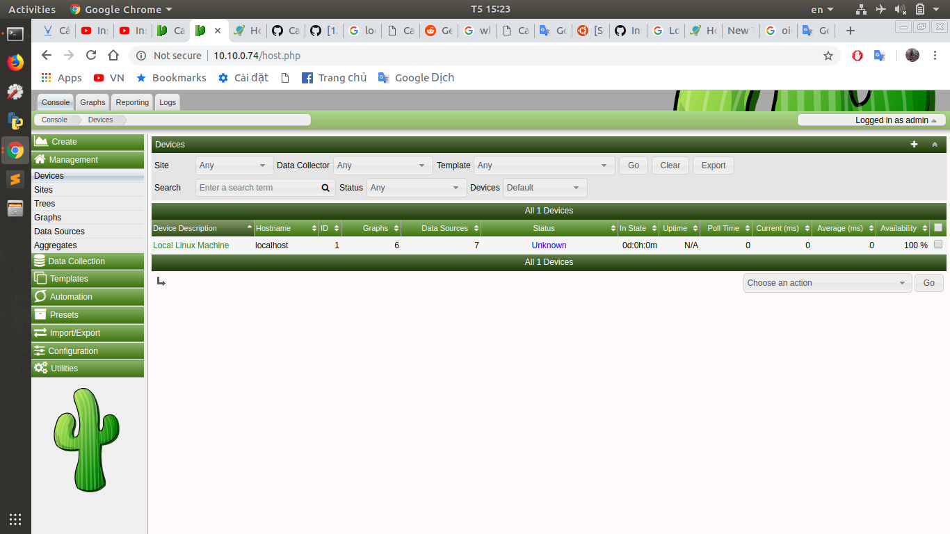
Task: Click the database icon beside Data Collection
Action: pyautogui.click(x=40, y=261)
